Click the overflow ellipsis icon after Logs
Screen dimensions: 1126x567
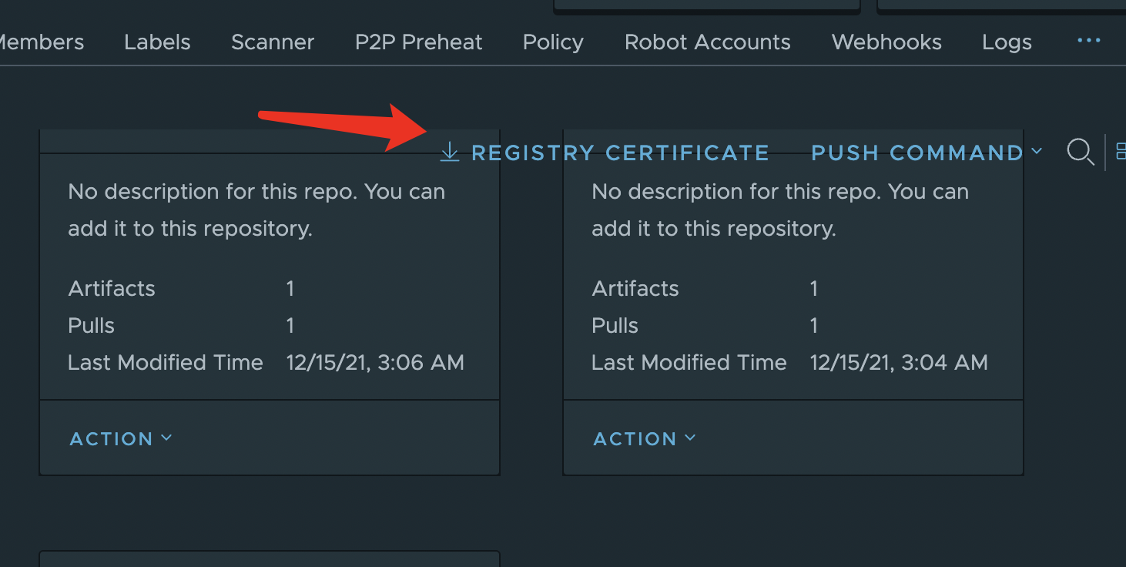[1088, 42]
